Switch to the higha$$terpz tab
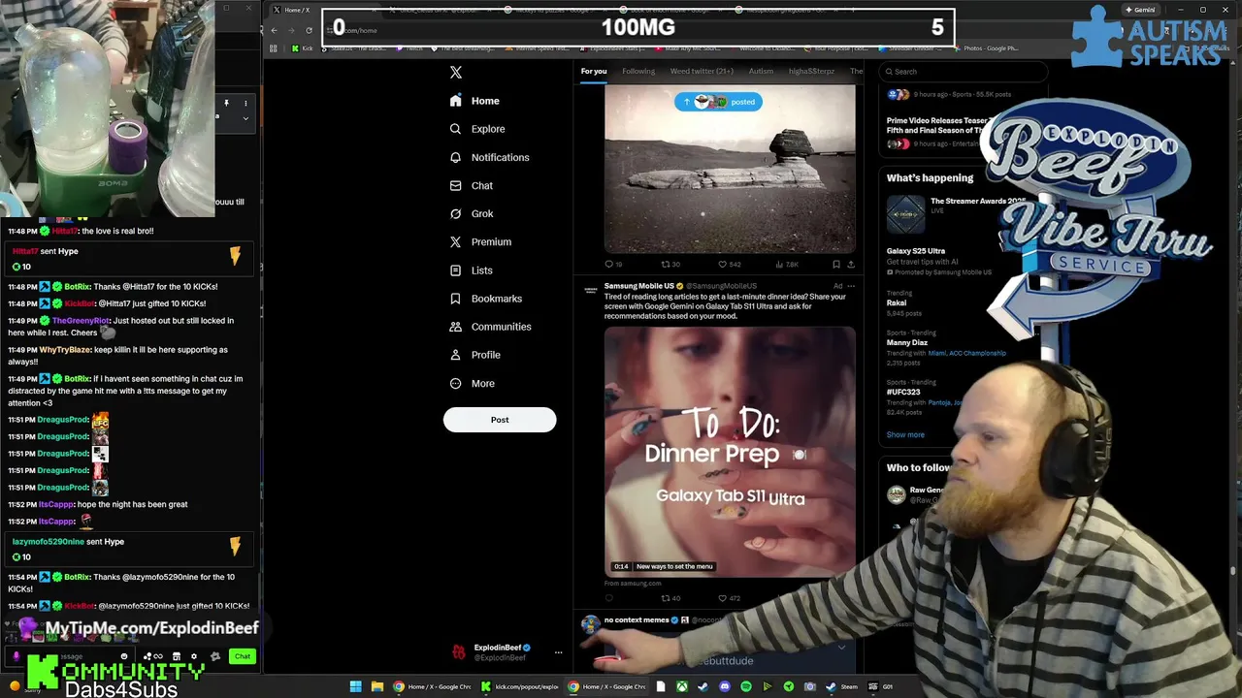The image size is (1242, 698). 811,71
